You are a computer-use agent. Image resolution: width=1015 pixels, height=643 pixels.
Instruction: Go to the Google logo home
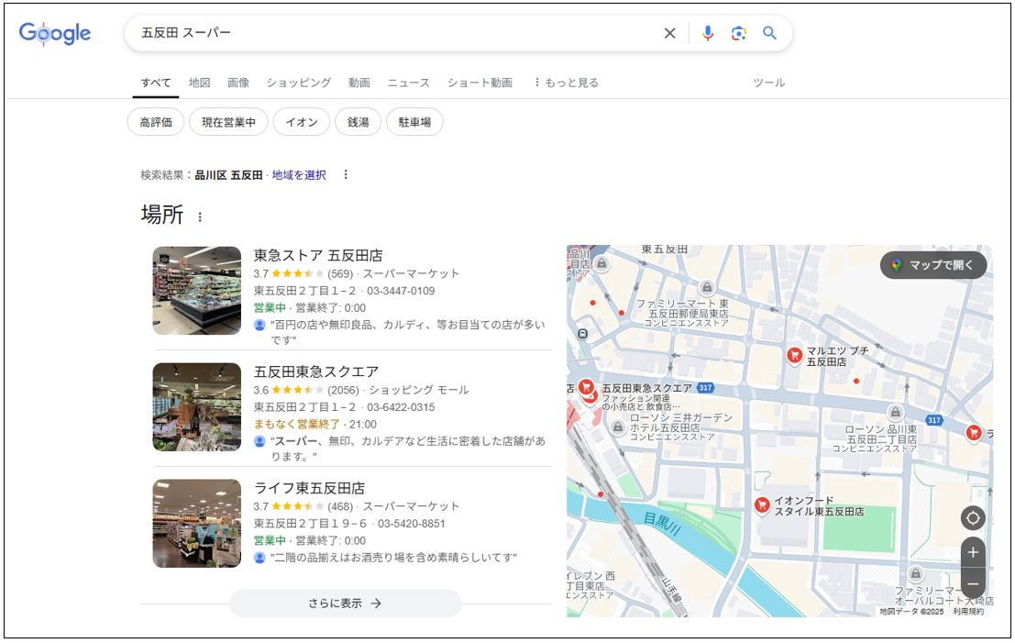(55, 33)
